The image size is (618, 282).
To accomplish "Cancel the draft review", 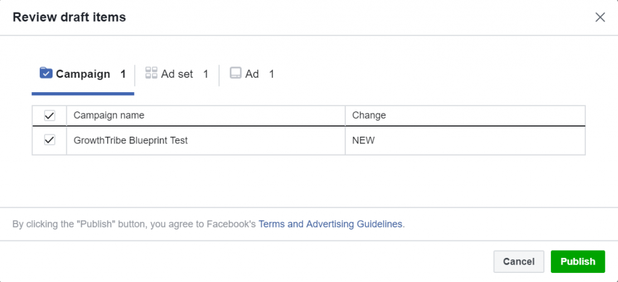I will click(518, 262).
